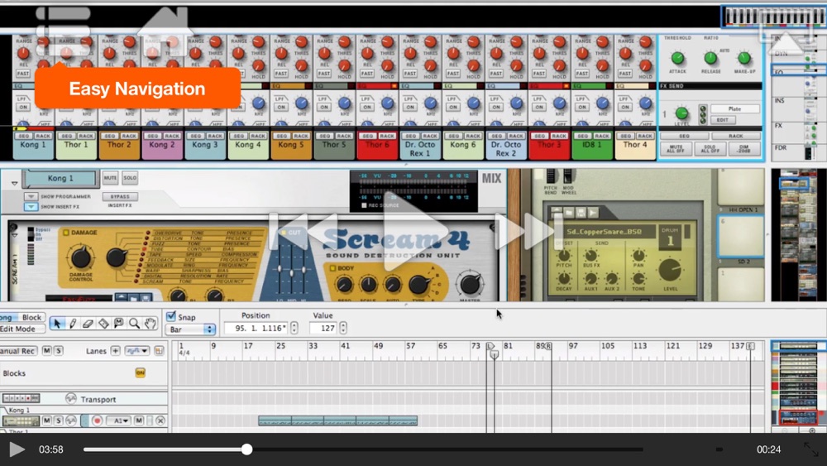Click RACK button above Thor 2 channel
The height and width of the screenshot is (466, 827).
[x=129, y=136]
